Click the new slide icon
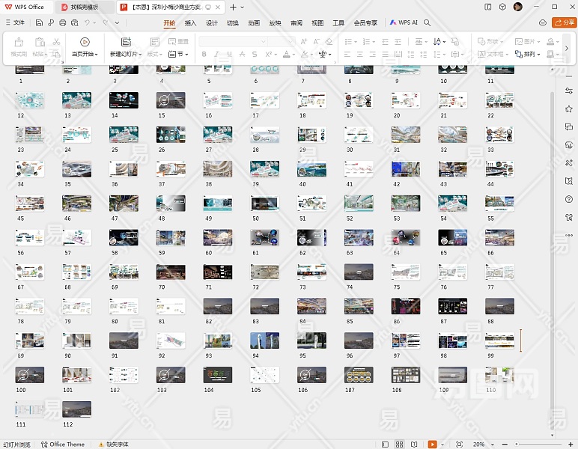This screenshot has height=449, width=578. (125, 42)
